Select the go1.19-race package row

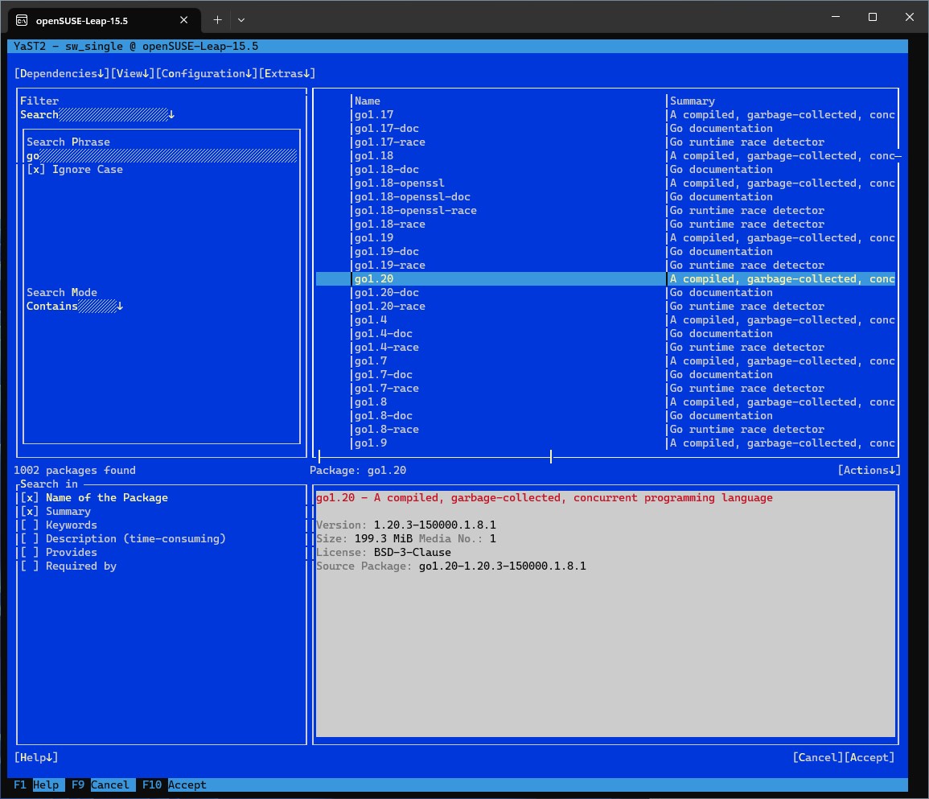point(606,265)
